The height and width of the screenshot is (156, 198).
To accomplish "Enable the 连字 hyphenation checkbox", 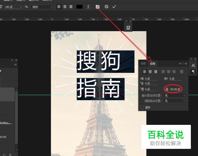I will tap(142, 107).
